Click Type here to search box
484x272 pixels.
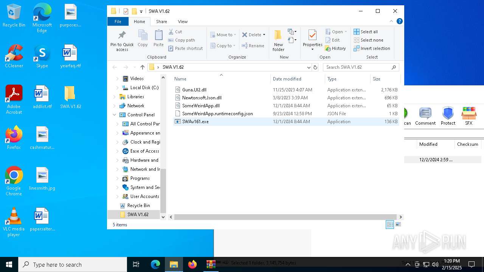[73, 264]
